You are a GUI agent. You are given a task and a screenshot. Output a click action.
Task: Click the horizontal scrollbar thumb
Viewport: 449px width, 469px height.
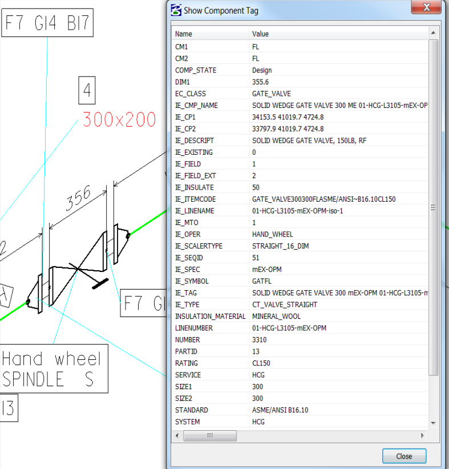[x=210, y=435]
